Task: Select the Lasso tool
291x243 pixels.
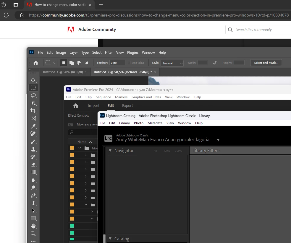Action: [x=33, y=95]
